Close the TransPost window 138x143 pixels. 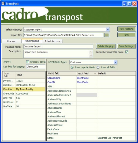pyautogui.click(x=135, y=4)
